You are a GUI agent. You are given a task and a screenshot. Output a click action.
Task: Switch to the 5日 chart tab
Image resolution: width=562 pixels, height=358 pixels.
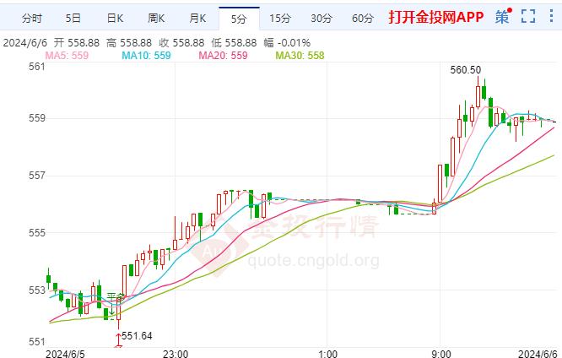(73, 18)
